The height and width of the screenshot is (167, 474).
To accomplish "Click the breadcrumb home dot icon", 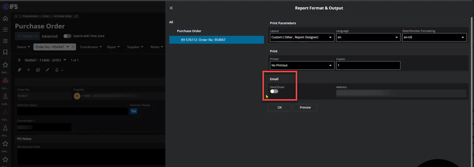I will click(16, 16).
